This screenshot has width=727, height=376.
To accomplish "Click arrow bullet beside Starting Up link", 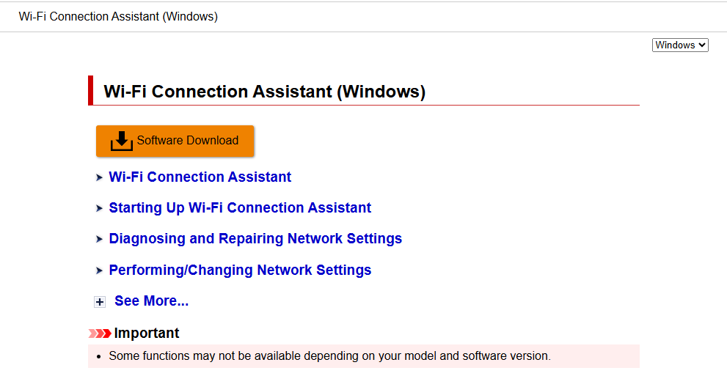I will coord(99,208).
